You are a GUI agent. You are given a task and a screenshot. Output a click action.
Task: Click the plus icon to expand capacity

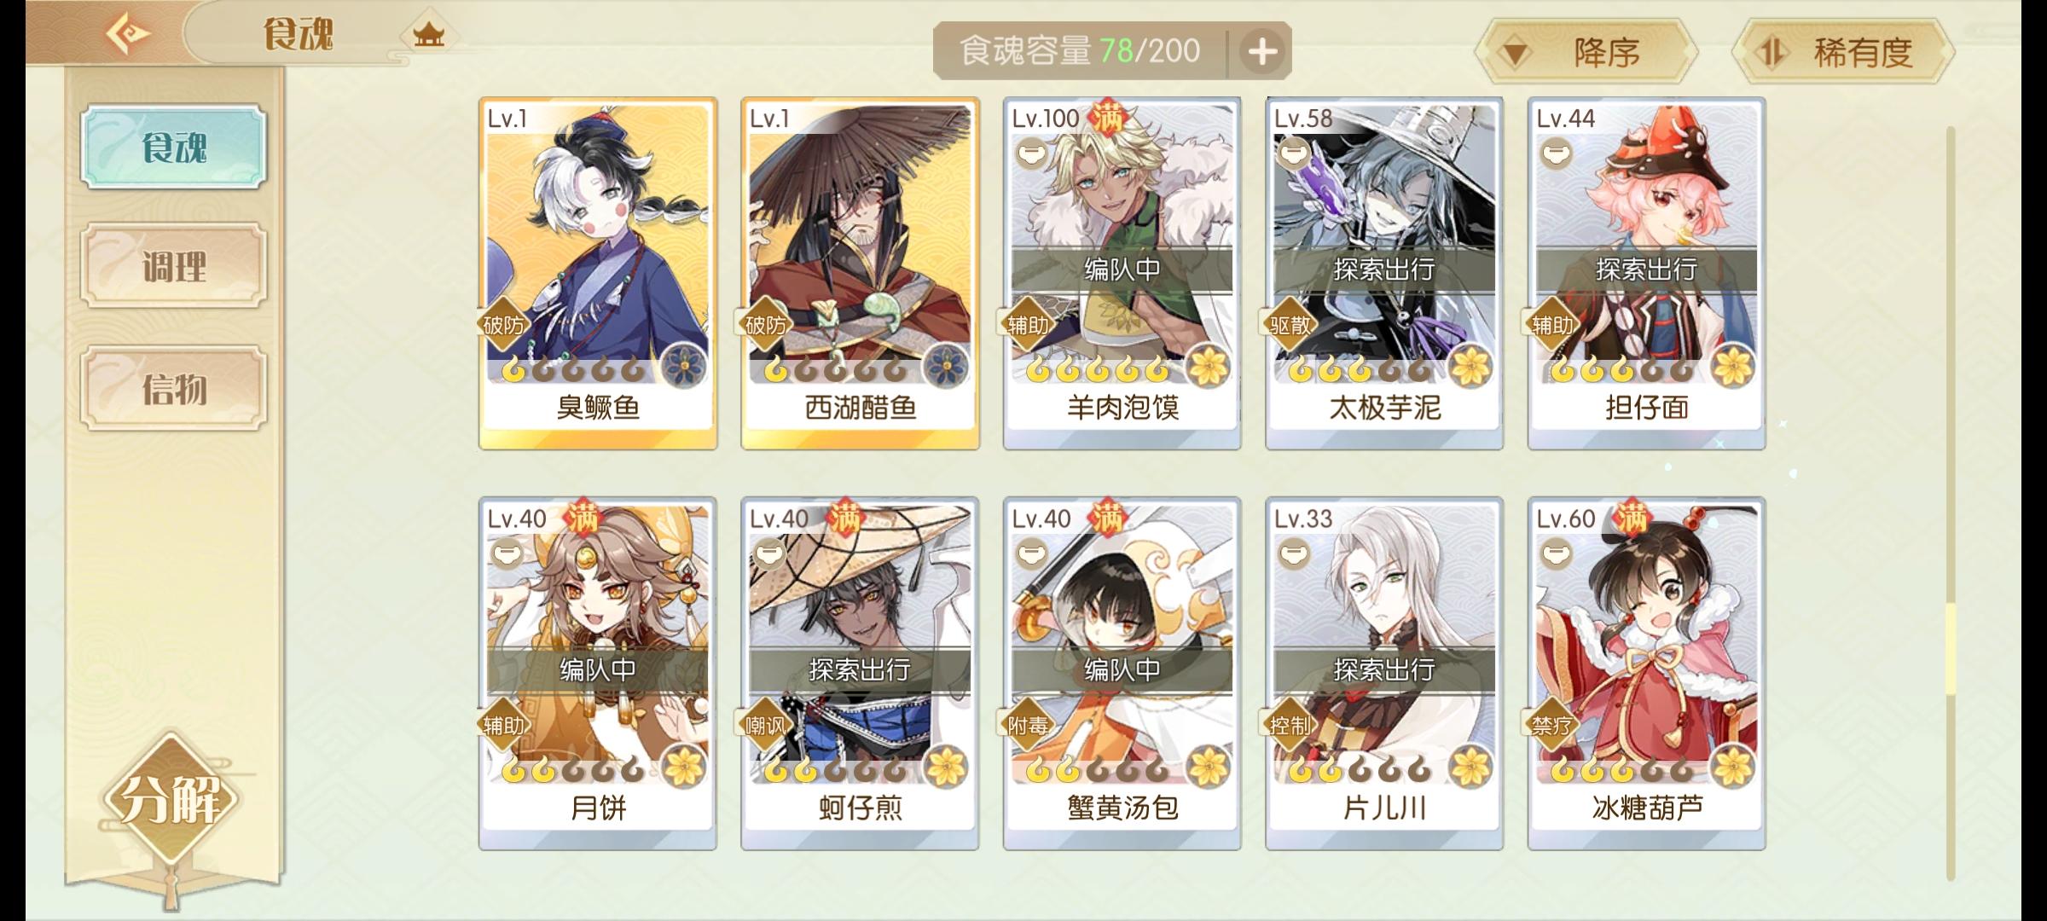point(1262,51)
